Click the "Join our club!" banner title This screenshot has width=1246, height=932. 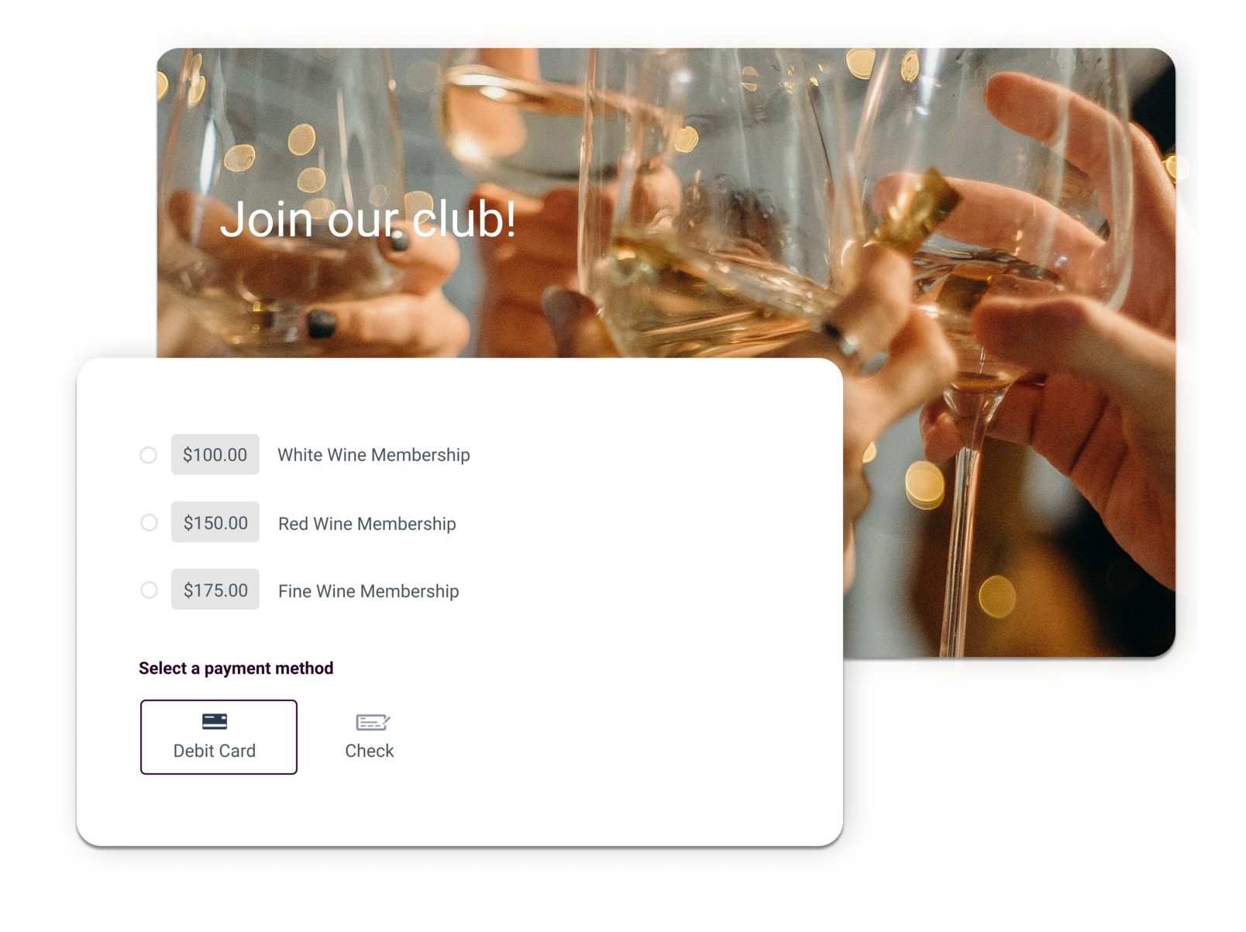coord(367,219)
